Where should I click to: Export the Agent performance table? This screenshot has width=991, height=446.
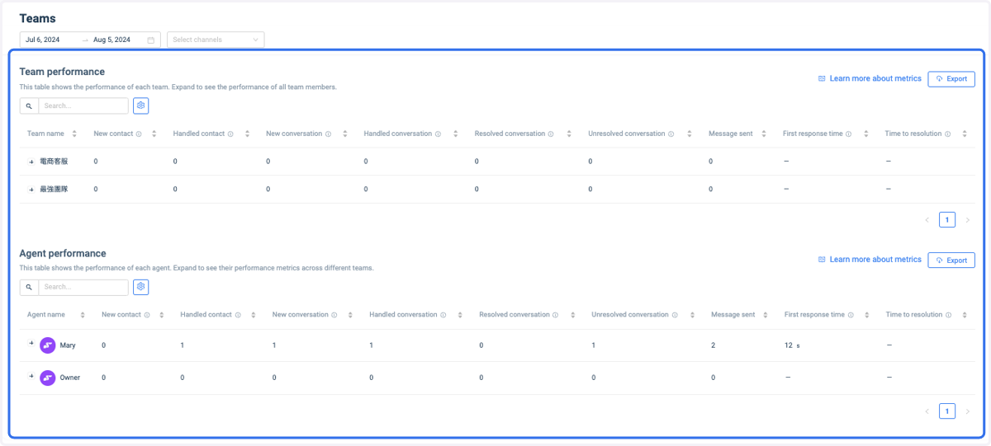pyautogui.click(x=951, y=261)
